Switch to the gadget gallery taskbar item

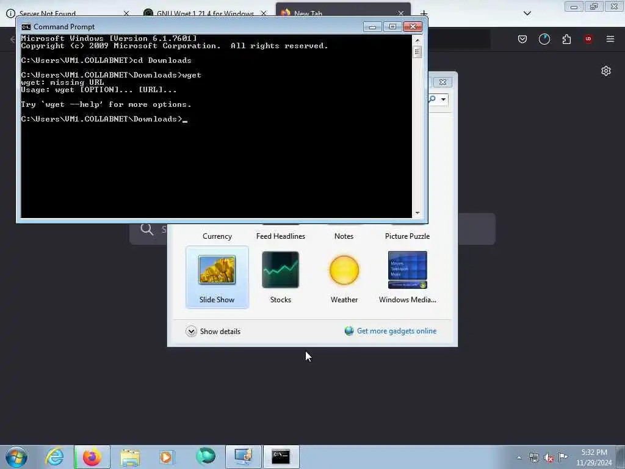(x=243, y=457)
